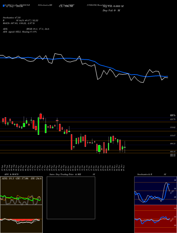Click the 'ADX: 18.1 +DY: 17.06 -DY: 24.6' header
The width and height of the screenshot is (177, 233).
point(22,179)
